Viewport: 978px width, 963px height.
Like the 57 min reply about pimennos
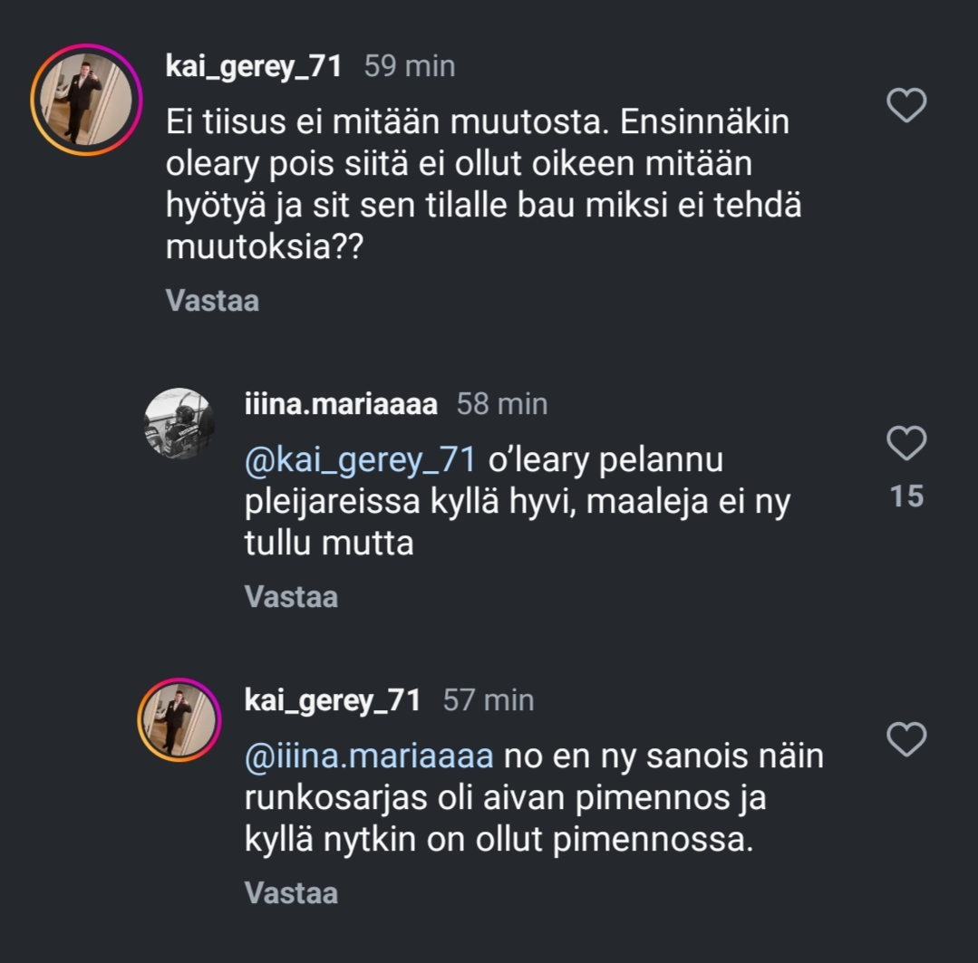tap(905, 739)
